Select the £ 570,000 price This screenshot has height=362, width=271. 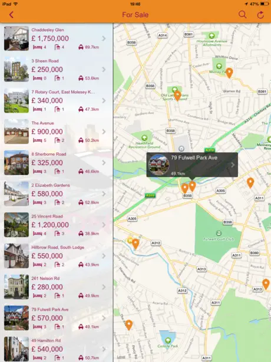[47, 318]
